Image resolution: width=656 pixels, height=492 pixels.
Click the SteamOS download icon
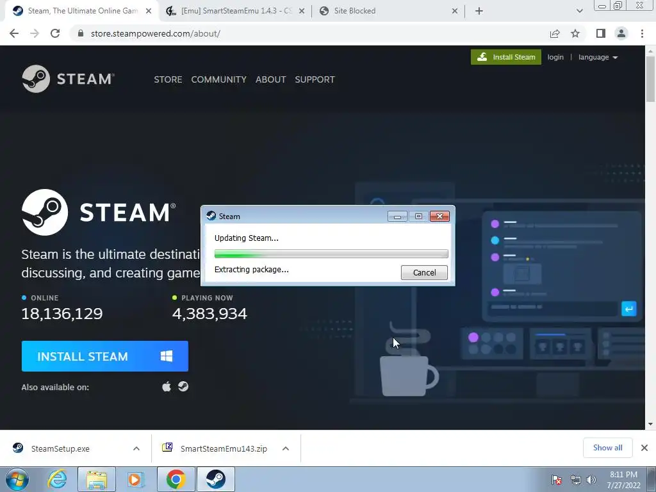(183, 386)
